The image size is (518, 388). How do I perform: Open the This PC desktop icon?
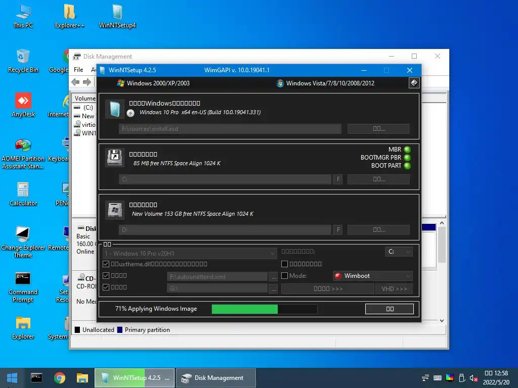point(23,17)
